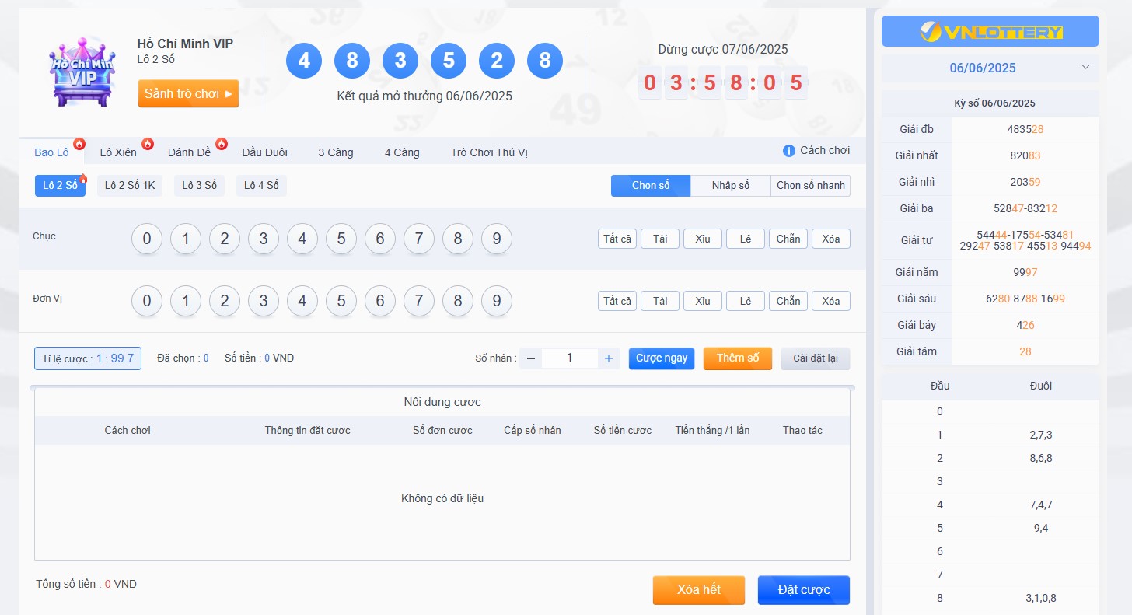
Task: Click the Sảnh trò chơi button
Action: click(x=188, y=93)
